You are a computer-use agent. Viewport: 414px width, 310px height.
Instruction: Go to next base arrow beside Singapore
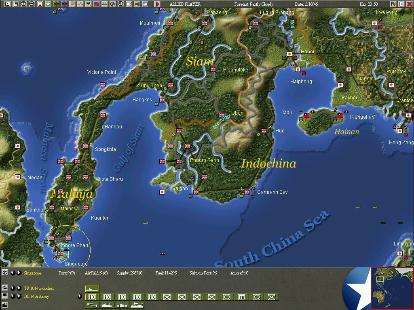click(19, 273)
